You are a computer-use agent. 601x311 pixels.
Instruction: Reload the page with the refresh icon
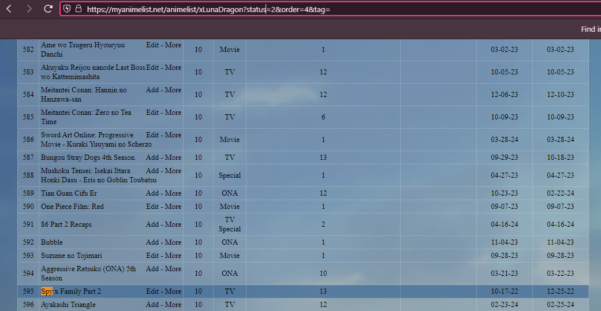pos(48,9)
